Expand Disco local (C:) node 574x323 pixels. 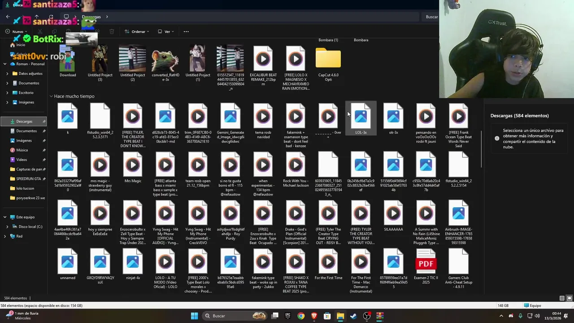click(x=7, y=227)
